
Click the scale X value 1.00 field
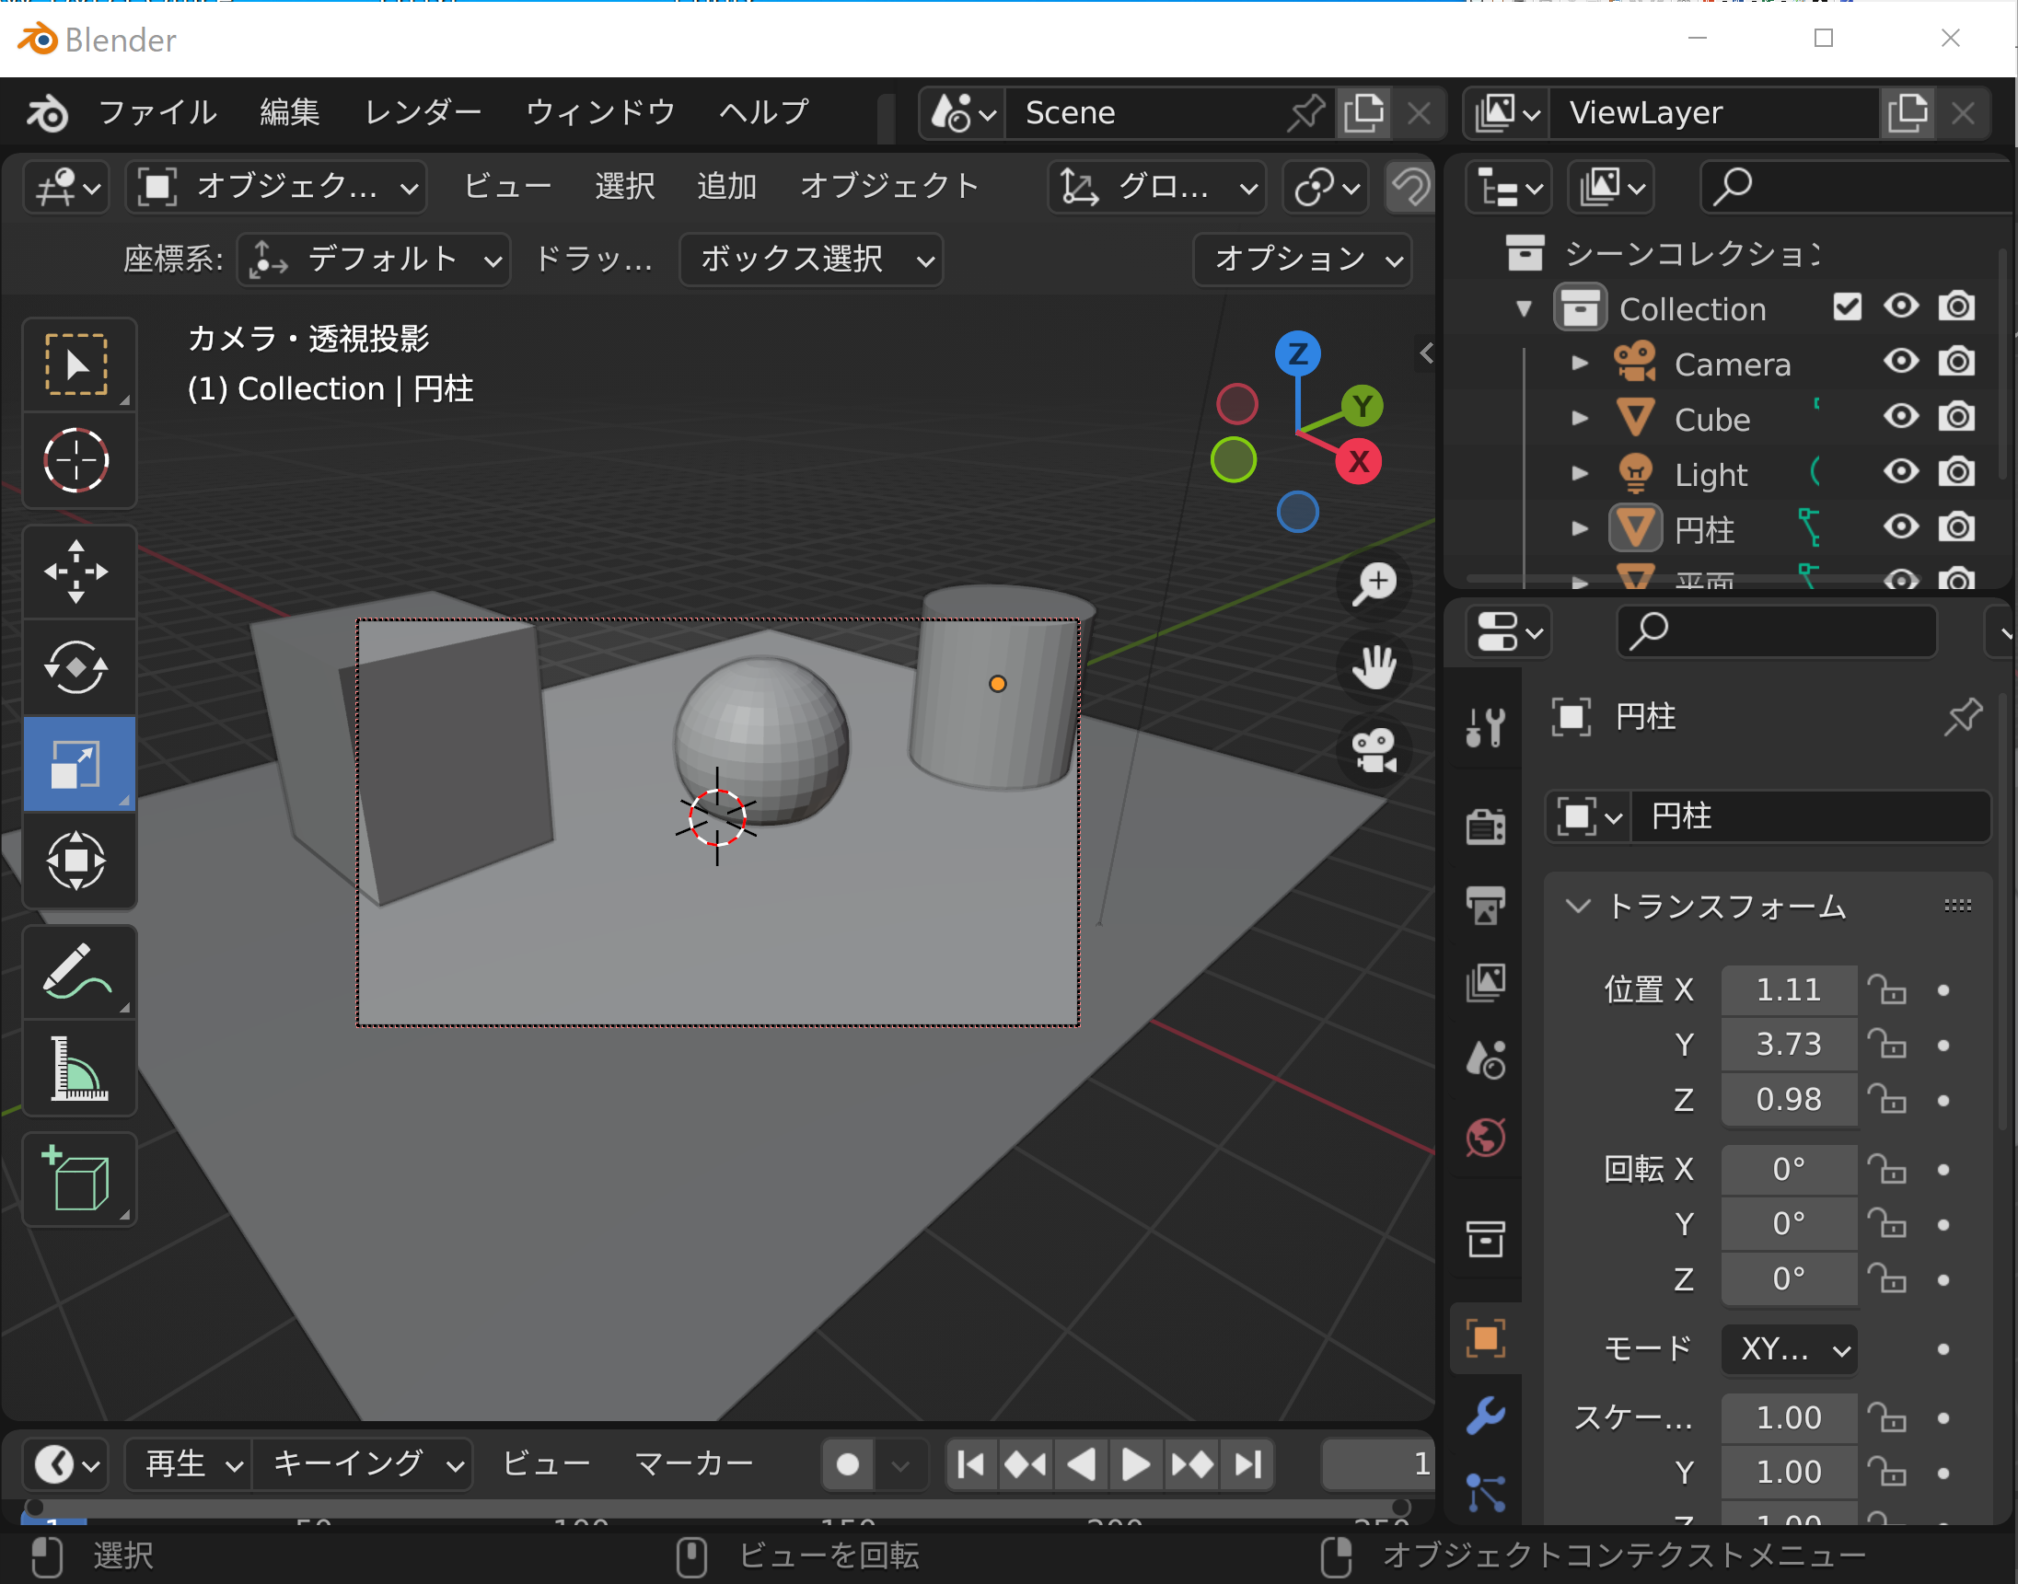[1789, 1417]
